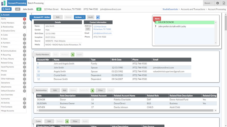Click the Account # 9 - Active label
The image size is (227, 127).
click(41, 17)
